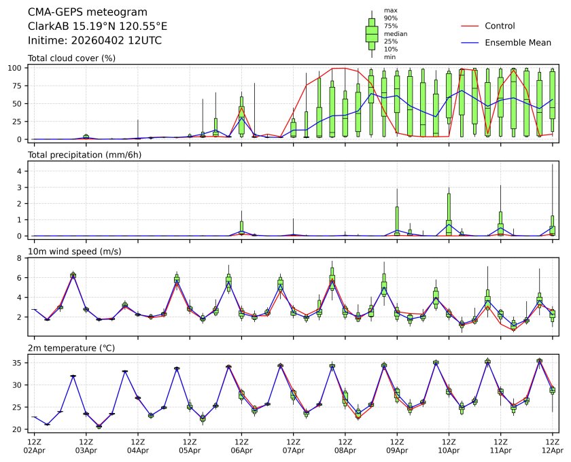Click the 90% label in box plot legend
Screen dimensions: 571x462
coord(391,18)
